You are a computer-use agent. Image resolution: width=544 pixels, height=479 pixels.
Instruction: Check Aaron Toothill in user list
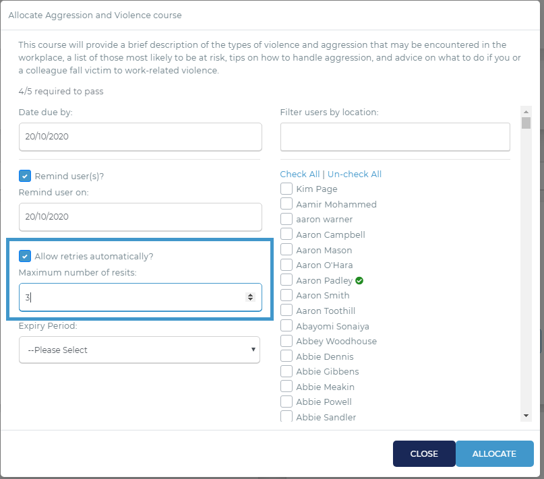286,311
